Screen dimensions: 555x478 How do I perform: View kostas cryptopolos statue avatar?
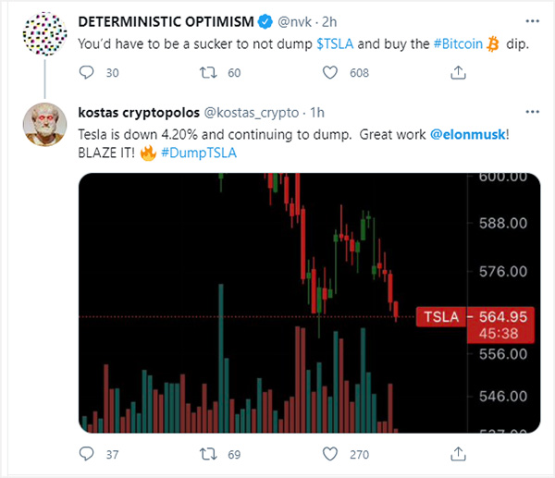[44, 125]
